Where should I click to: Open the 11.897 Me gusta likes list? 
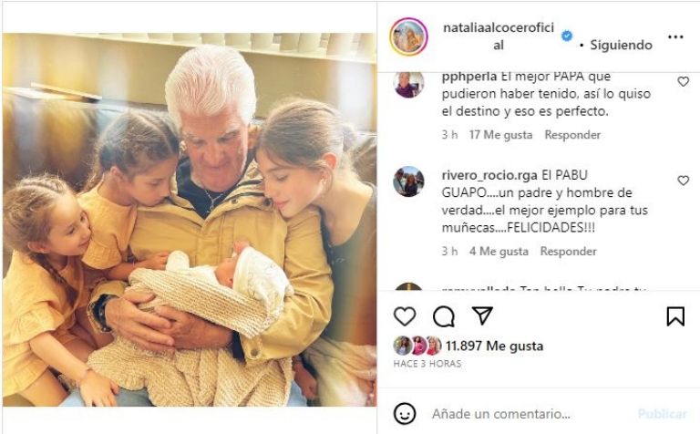tap(494, 346)
